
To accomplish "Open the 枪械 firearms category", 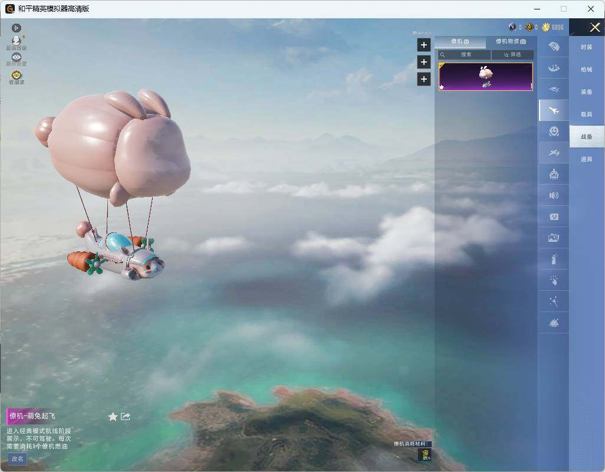I will (x=587, y=70).
